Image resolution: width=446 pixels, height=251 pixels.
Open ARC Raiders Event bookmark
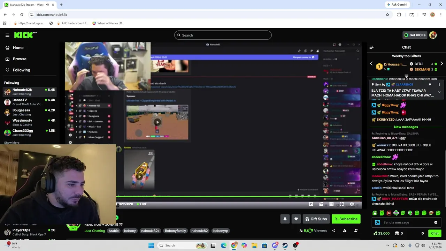[x=72, y=23]
